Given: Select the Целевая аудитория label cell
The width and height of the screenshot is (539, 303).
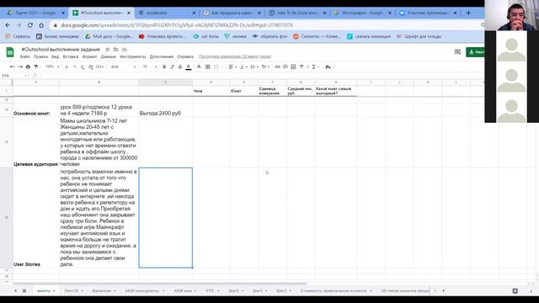Looking at the screenshot, I should tap(35, 142).
